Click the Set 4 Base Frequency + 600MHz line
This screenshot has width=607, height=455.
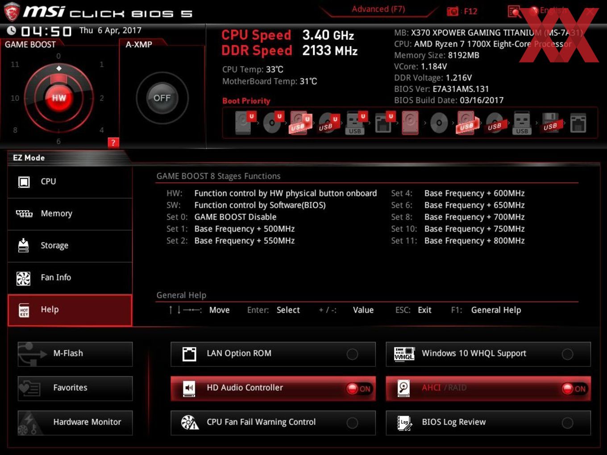point(458,194)
